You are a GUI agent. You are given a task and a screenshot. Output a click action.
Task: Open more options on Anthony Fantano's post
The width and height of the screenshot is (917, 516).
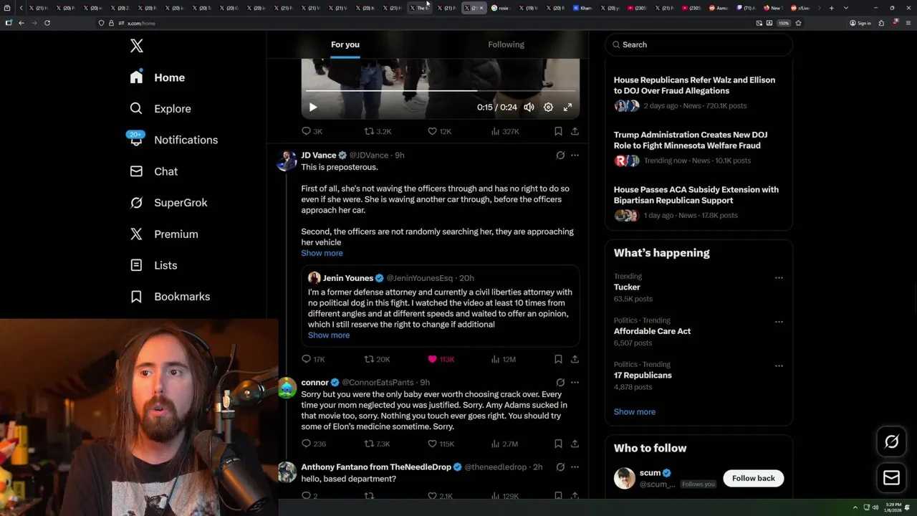[575, 467]
